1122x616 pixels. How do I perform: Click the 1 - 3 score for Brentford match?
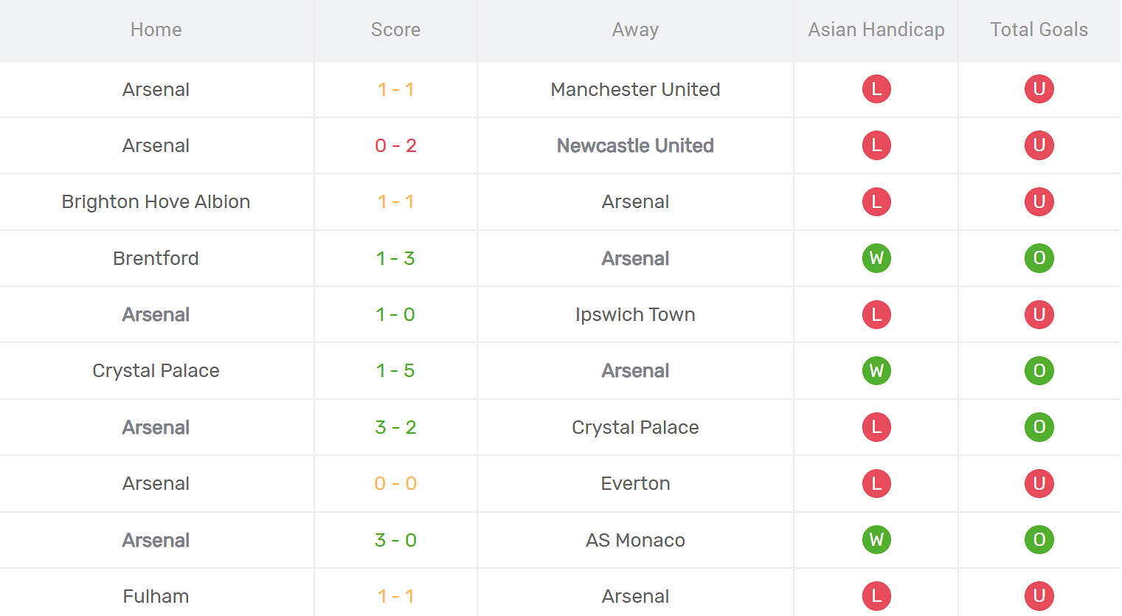(x=395, y=258)
